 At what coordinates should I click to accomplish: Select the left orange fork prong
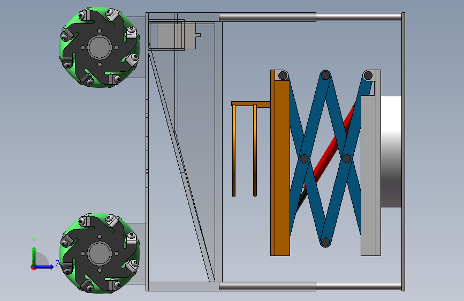click(234, 150)
